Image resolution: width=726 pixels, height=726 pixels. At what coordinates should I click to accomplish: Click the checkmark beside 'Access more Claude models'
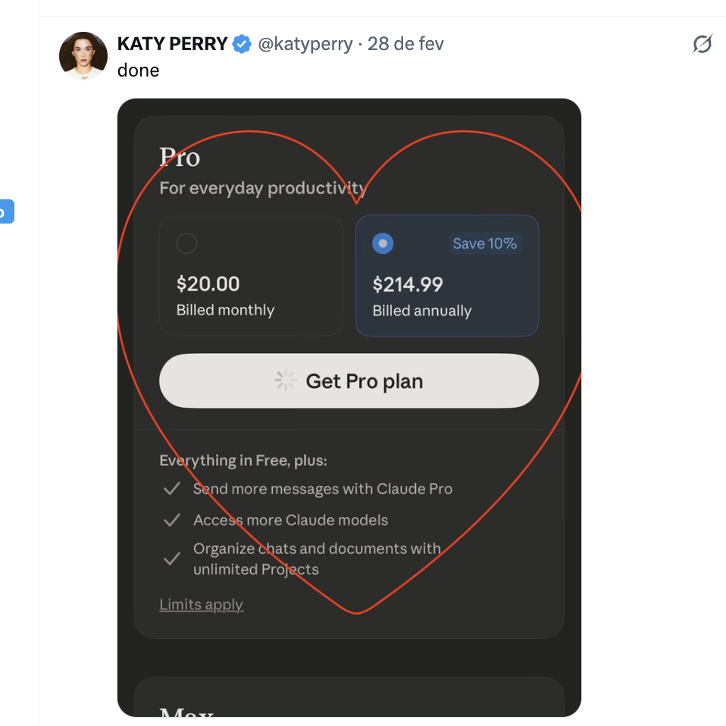[171, 520]
